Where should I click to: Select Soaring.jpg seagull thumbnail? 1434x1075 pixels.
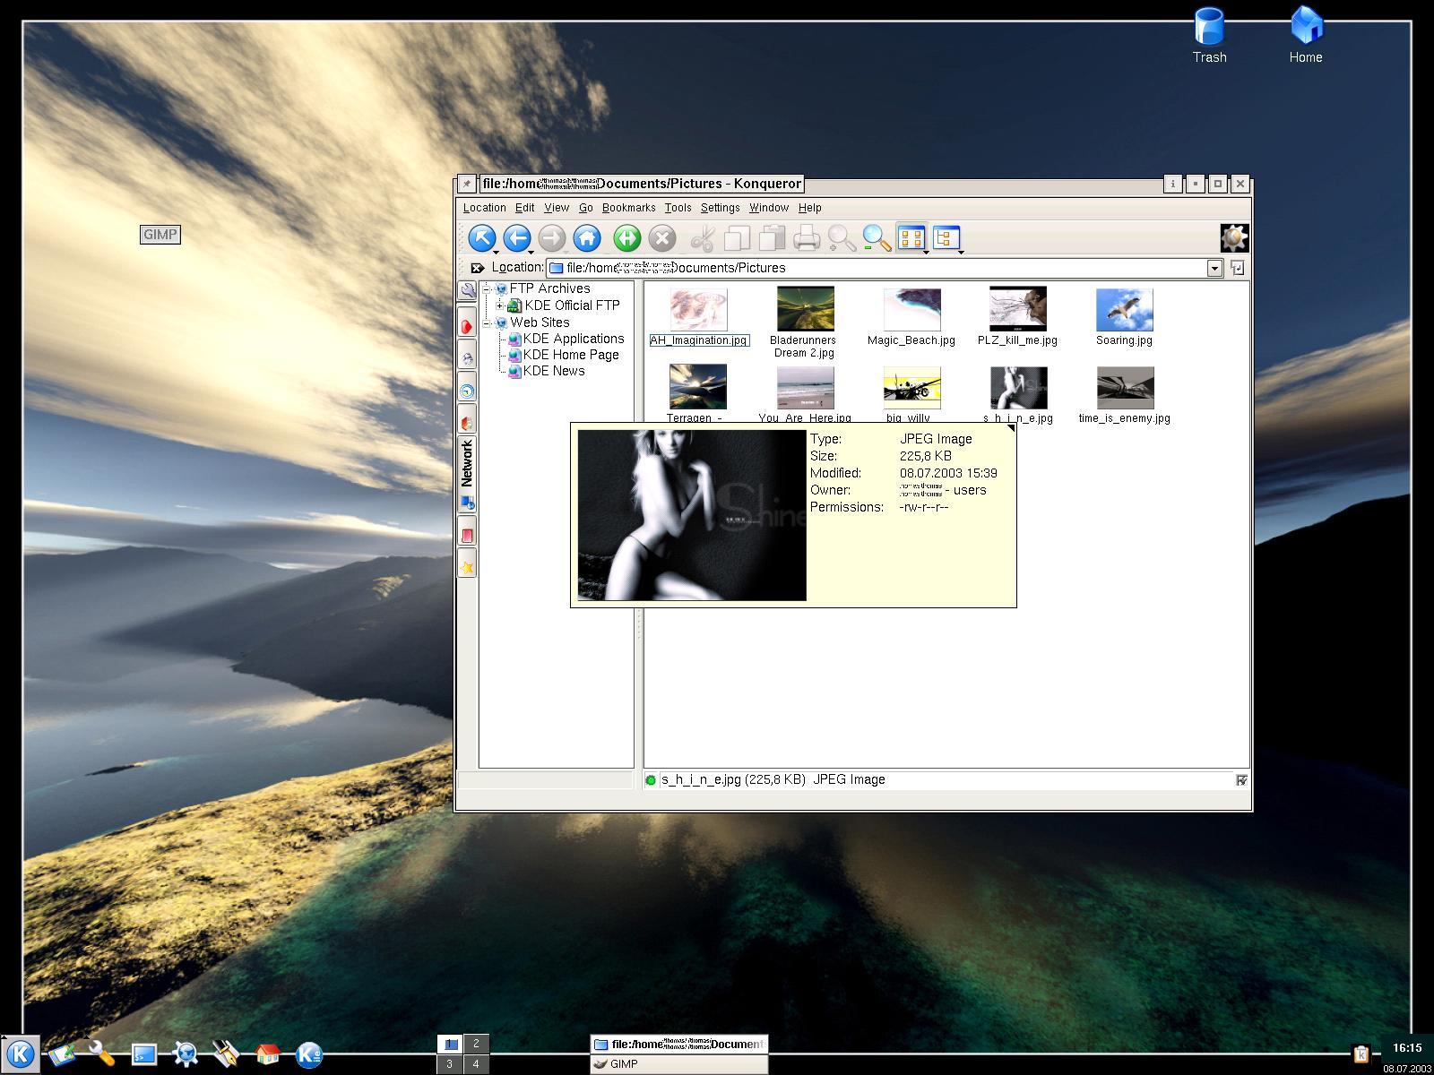[1125, 309]
